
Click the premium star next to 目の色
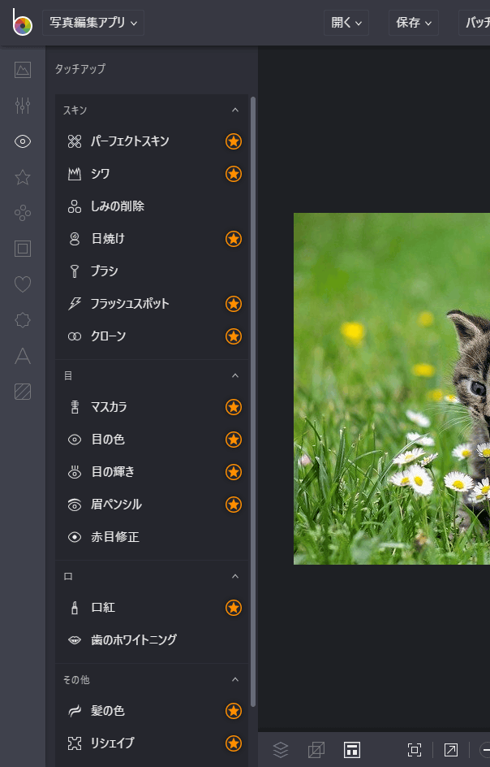tap(234, 440)
